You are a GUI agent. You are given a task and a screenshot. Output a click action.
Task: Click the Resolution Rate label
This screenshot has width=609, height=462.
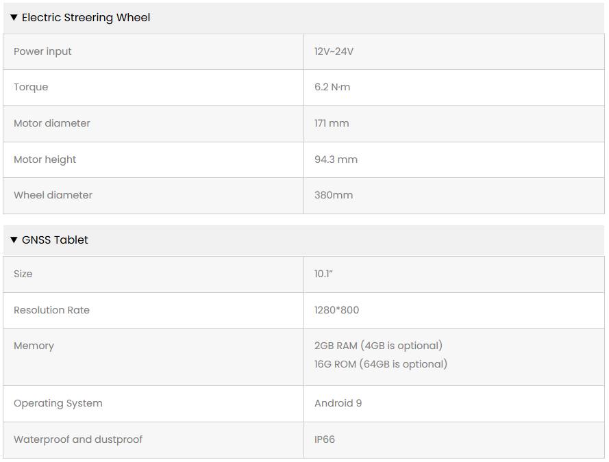click(51, 311)
